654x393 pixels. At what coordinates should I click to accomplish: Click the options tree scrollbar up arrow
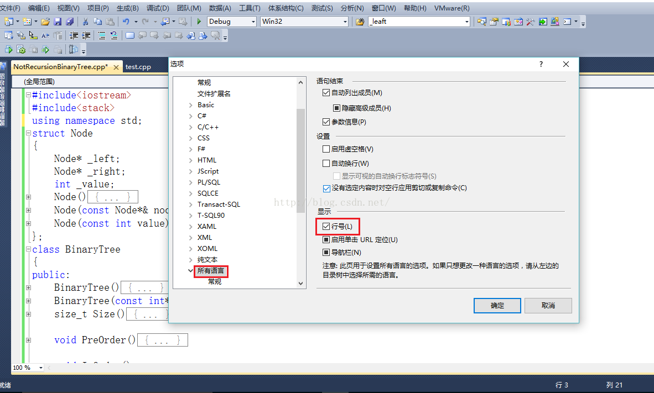pyautogui.click(x=301, y=82)
